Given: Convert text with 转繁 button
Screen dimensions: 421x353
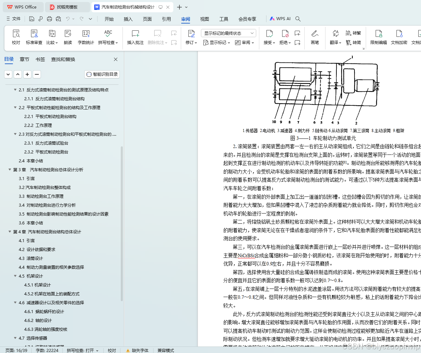Looking at the screenshot, I should pos(353,33).
